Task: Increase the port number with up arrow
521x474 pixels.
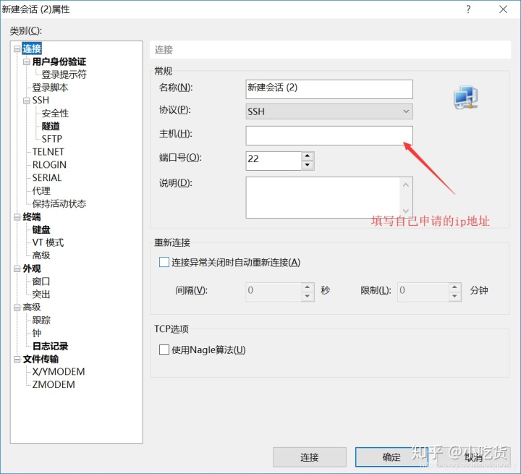Action: (308, 156)
